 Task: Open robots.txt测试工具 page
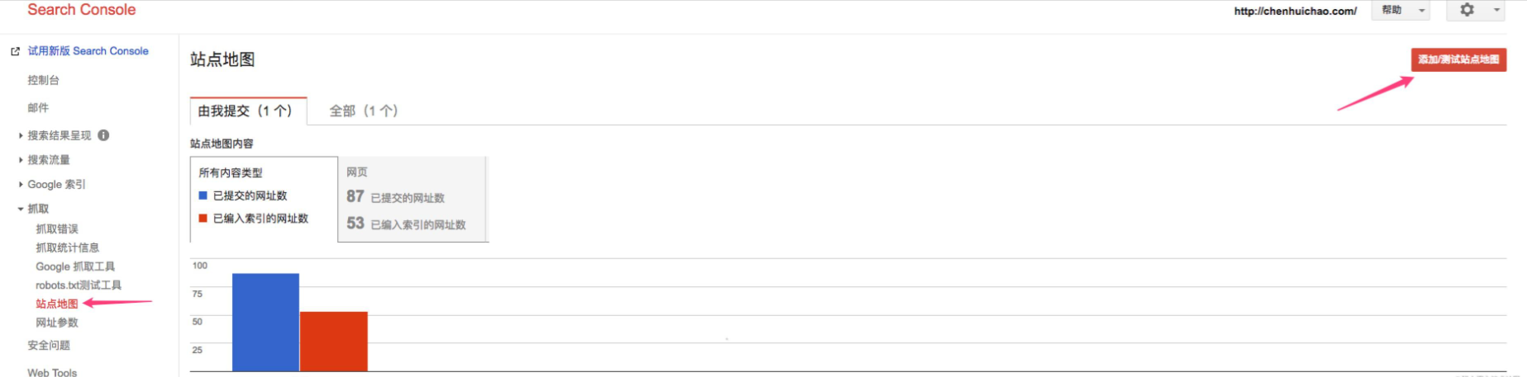click(79, 285)
